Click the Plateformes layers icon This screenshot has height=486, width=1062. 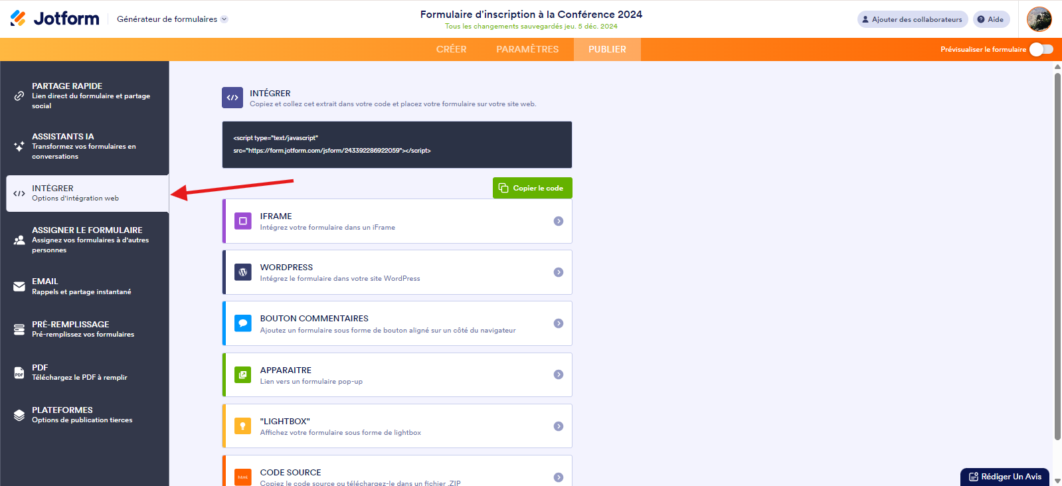click(x=19, y=416)
